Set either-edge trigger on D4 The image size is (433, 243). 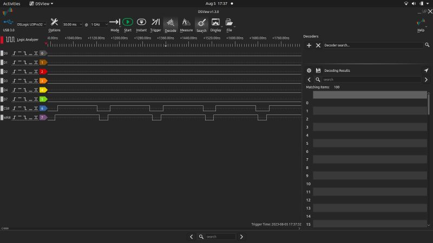click(36, 90)
